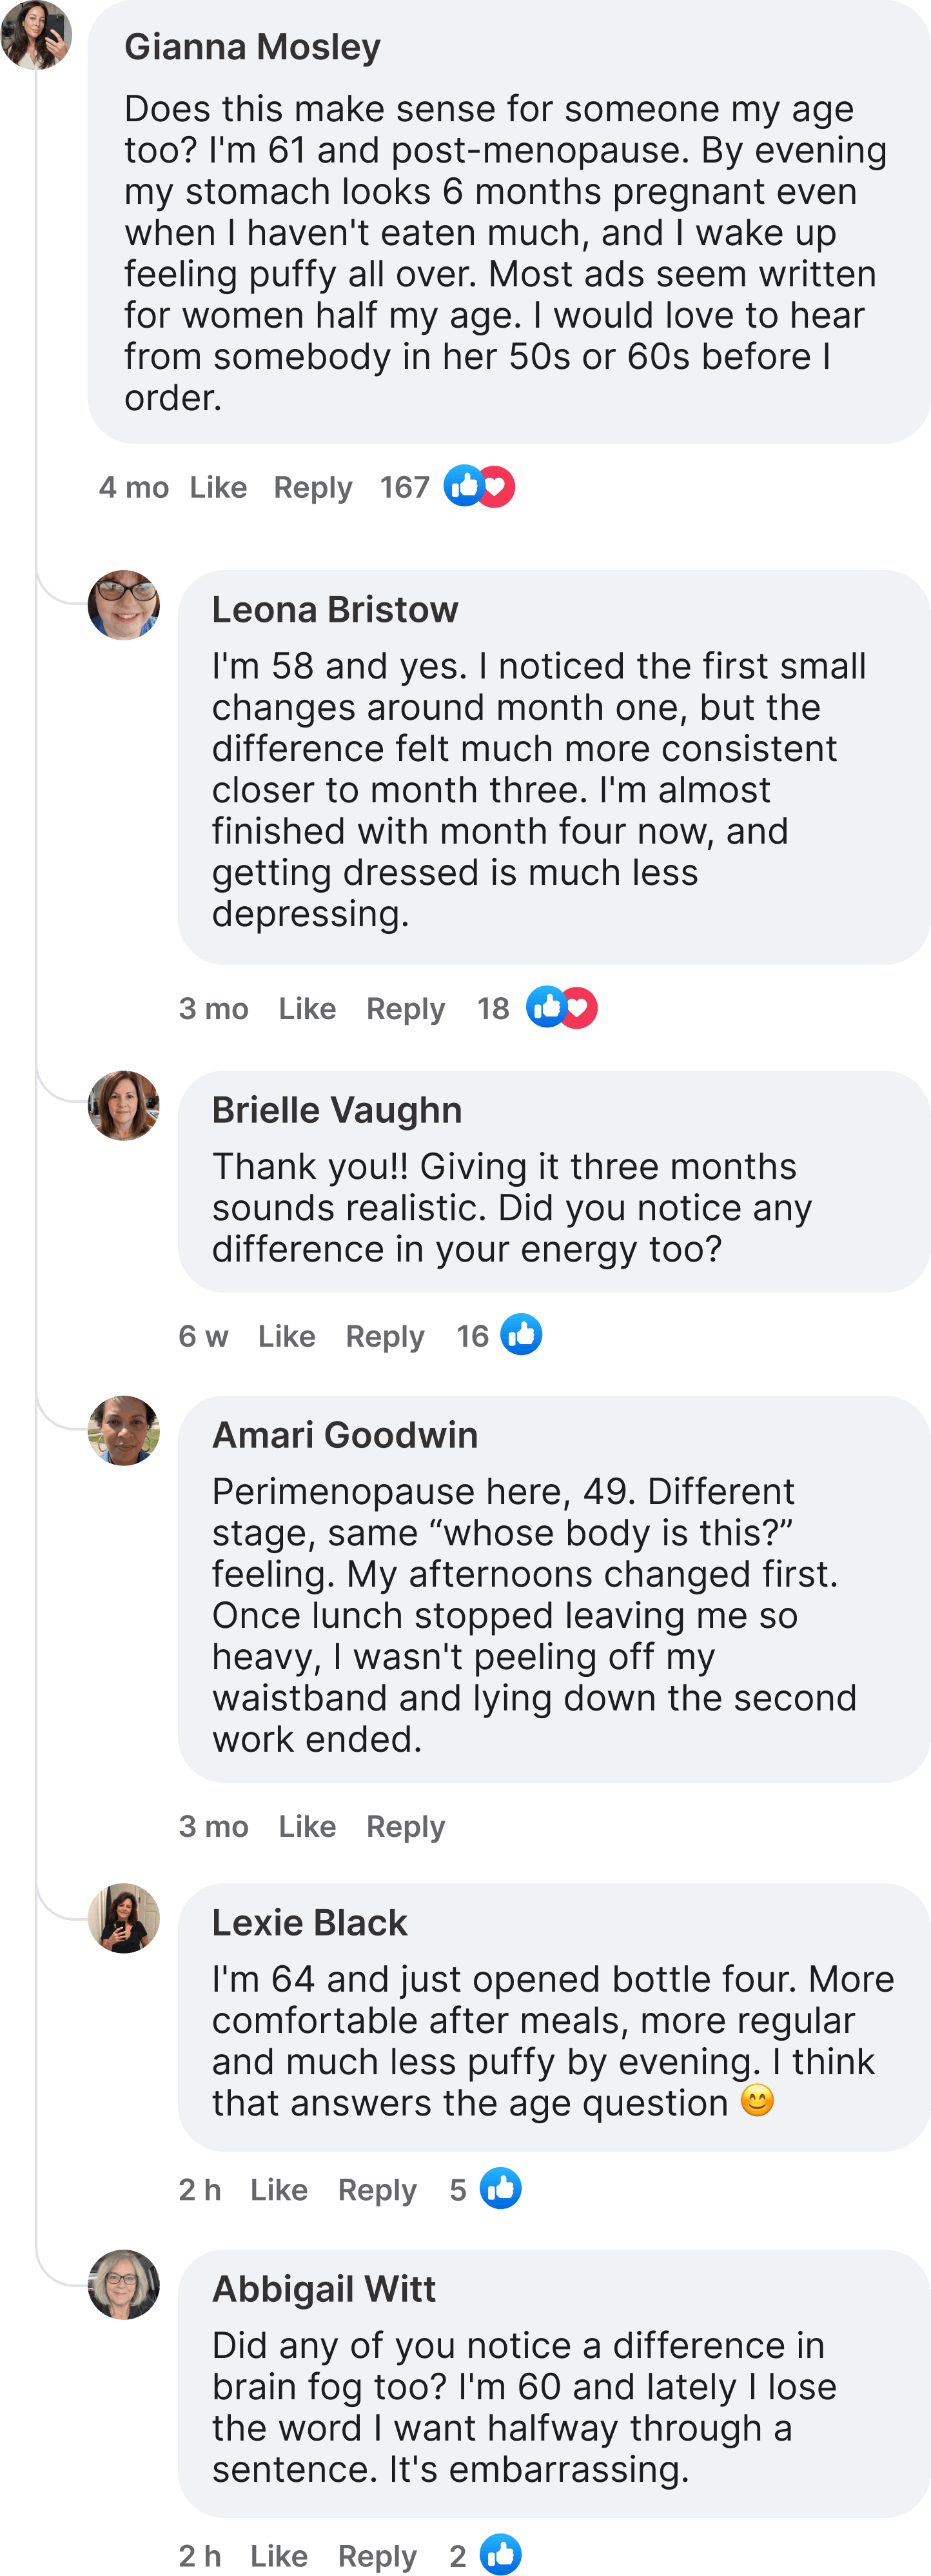This screenshot has height=2576, width=931.
Task: View reaction icons on Leona Bristow's reply
Action: tap(562, 1008)
